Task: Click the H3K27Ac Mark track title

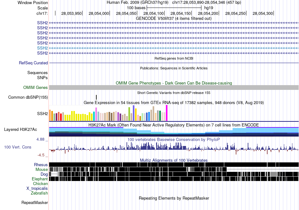Action: [x=173, y=125]
